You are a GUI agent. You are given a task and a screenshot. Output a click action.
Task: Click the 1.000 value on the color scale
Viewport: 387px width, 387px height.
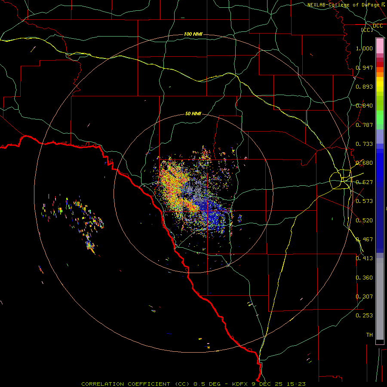click(364, 48)
